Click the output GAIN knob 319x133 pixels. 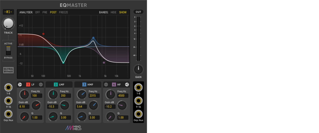pyautogui.click(x=138, y=69)
